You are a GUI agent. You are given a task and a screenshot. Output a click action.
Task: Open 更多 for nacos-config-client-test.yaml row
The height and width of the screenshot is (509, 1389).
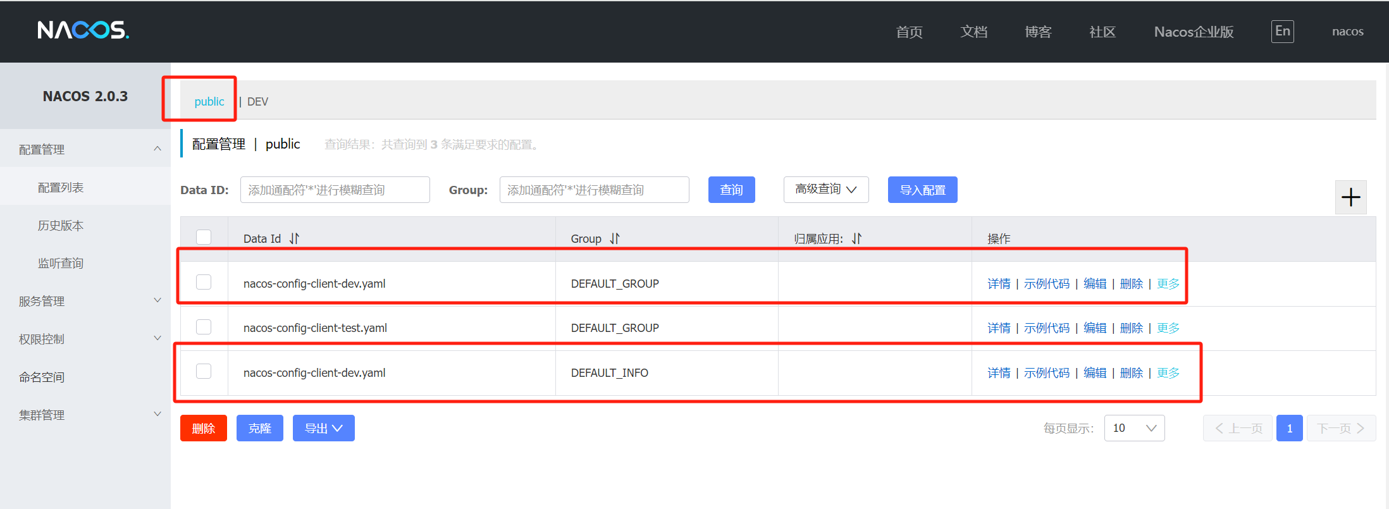pos(1168,328)
